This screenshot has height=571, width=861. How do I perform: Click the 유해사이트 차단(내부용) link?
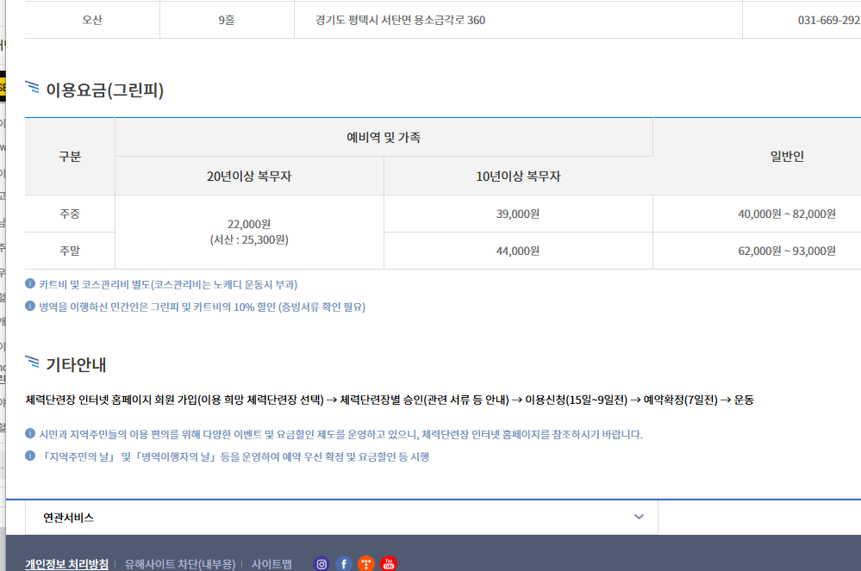tap(179, 564)
